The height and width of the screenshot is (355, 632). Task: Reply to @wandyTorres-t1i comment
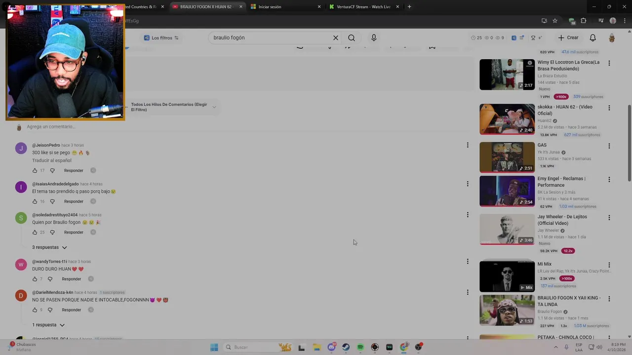(72, 279)
